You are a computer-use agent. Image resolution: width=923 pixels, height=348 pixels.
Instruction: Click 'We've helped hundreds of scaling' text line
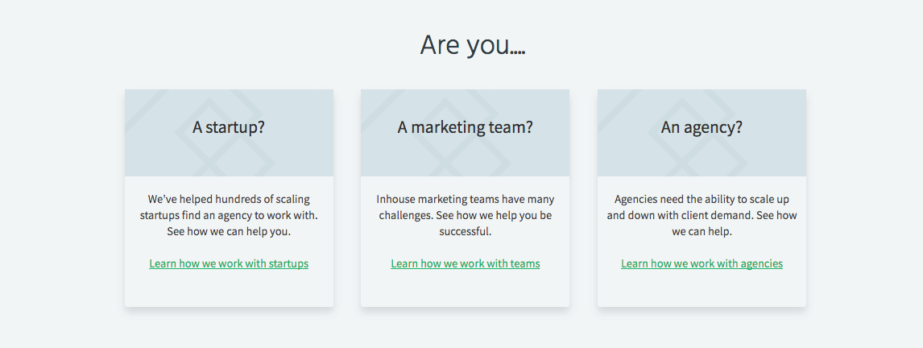click(229, 199)
